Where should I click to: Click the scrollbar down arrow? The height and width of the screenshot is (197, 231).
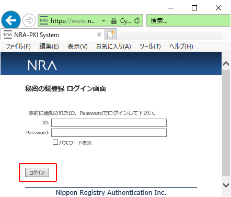pyautogui.click(x=226, y=185)
